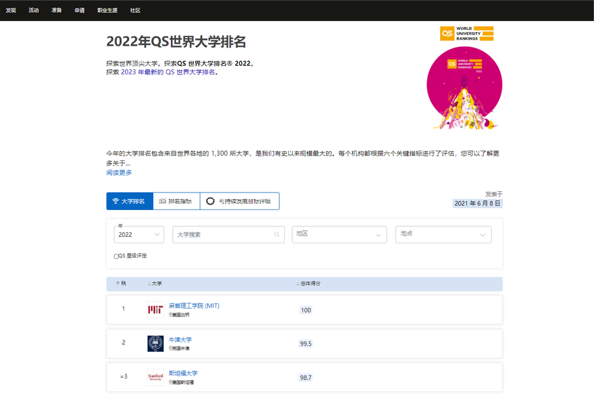The height and width of the screenshot is (396, 594).
Task: Open the pink 2022 rankings rocket illustration
Action: point(464,88)
